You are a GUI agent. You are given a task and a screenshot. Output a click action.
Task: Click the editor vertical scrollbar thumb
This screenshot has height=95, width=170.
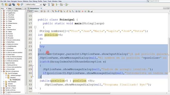[x=169, y=55]
